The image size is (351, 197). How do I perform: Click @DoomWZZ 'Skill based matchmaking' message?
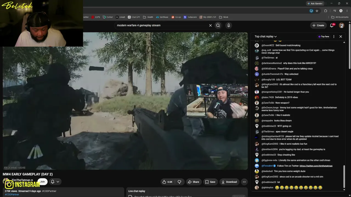point(288,45)
